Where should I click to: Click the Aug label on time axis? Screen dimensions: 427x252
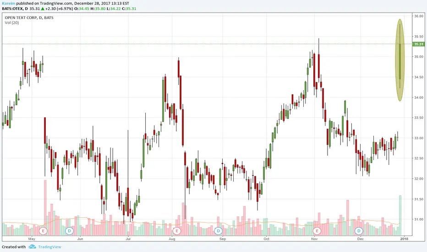click(x=172, y=239)
